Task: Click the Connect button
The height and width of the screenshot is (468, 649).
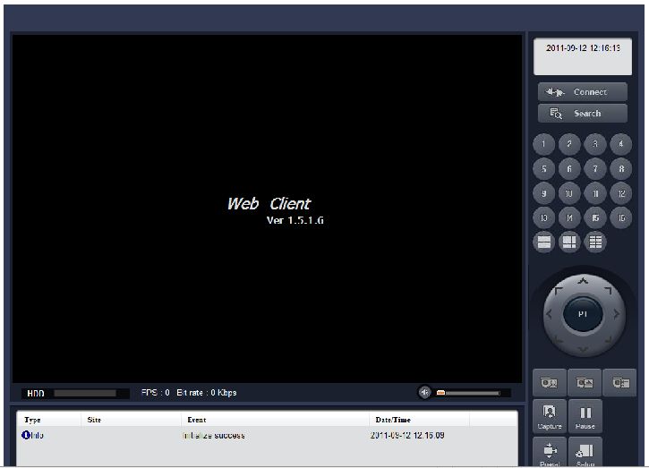Action: [x=583, y=92]
